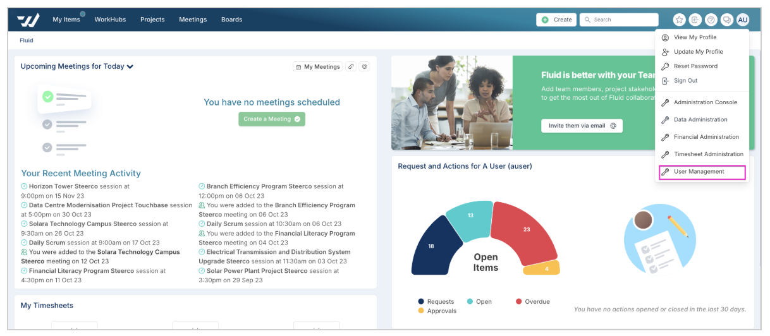Image resolution: width=770 pixels, height=336 pixels.
Task: Open the WorkHubs menu
Action: pos(110,20)
